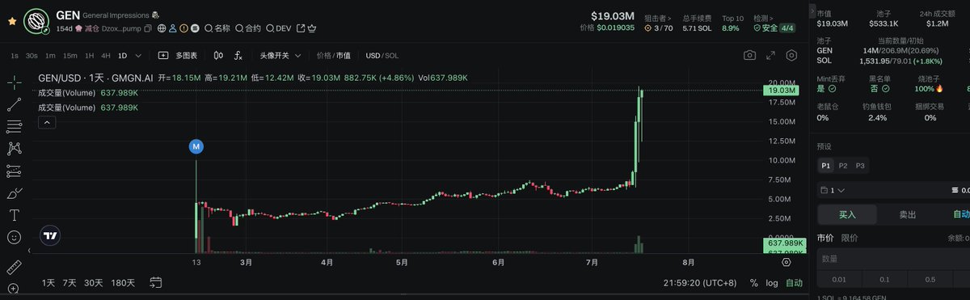Open time axis settings gear
Image resolution: width=970 pixels, height=300 pixels.
click(786, 263)
